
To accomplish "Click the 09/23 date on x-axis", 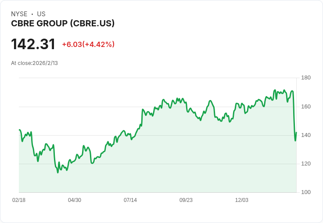I will point(186,200).
